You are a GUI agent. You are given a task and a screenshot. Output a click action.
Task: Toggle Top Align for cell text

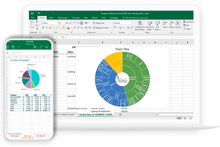pyautogui.click(x=75, y=23)
